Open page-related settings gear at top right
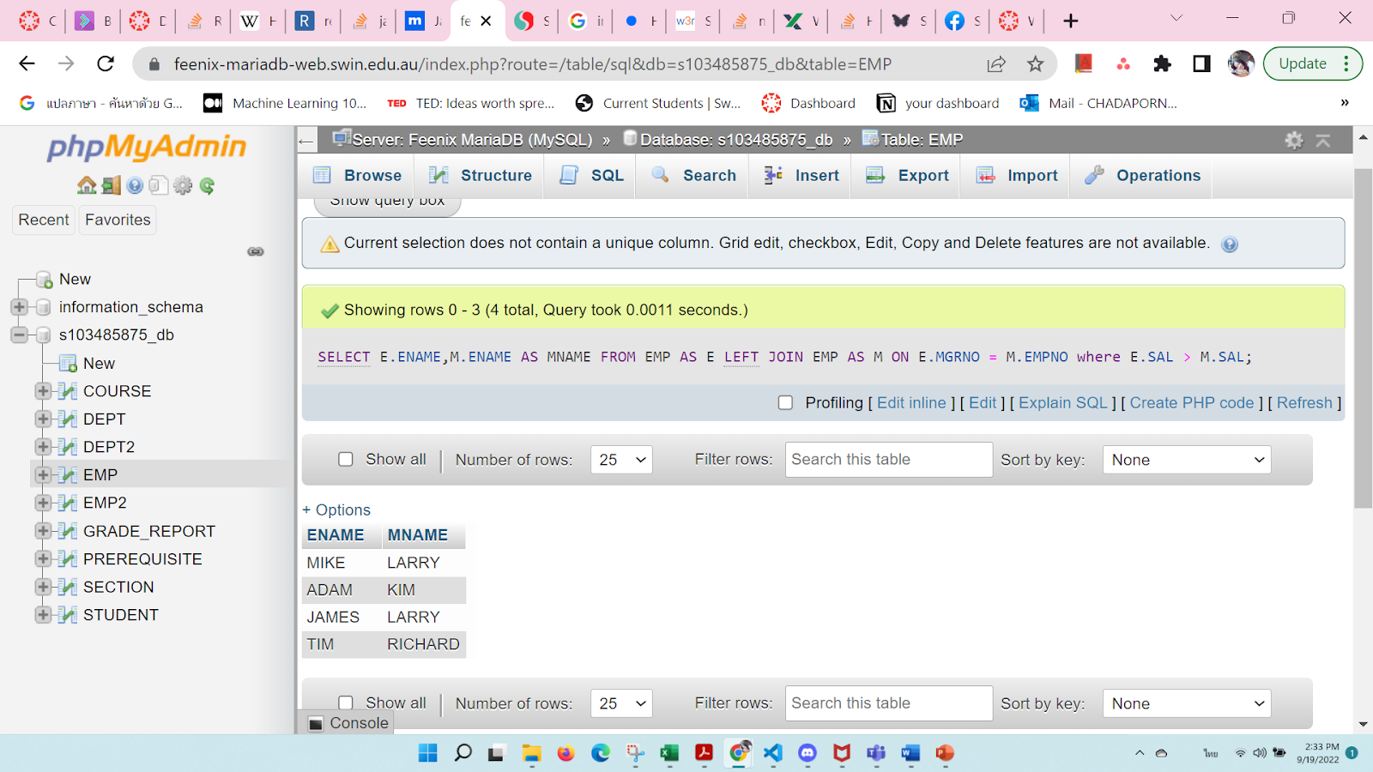The width and height of the screenshot is (1373, 772). [1294, 140]
